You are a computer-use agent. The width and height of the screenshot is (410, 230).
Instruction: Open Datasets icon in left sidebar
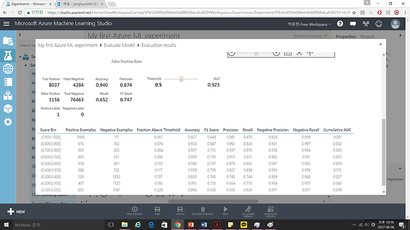click(x=8, y=96)
